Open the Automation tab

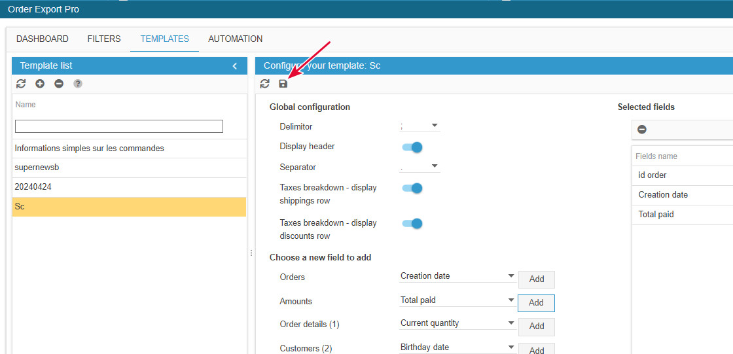pos(235,39)
